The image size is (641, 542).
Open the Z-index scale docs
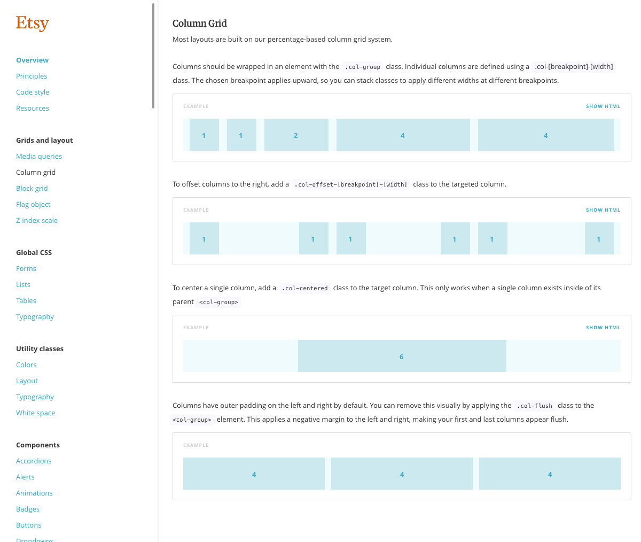pos(37,220)
